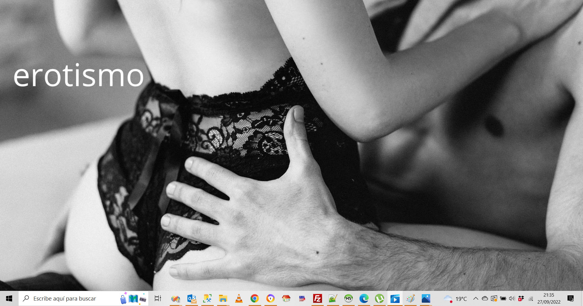Open the house icon app in taskbar
Viewport: 583px width, 306px height.
click(x=286, y=299)
